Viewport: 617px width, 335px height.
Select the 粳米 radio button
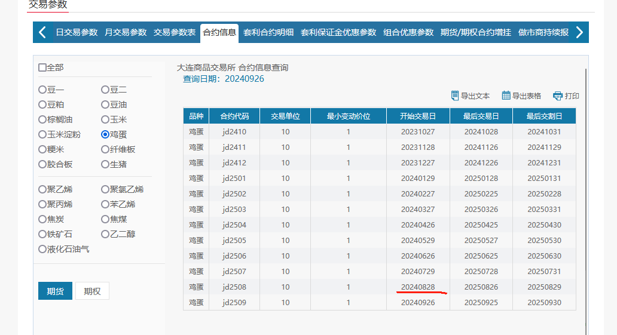coord(42,149)
